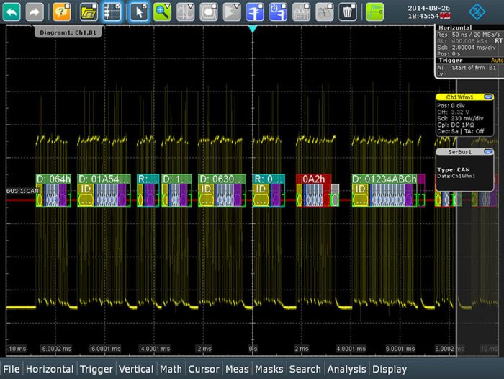This screenshot has width=504, height=379.
Task: Open the Horizontal settings label
Action: pos(455,27)
